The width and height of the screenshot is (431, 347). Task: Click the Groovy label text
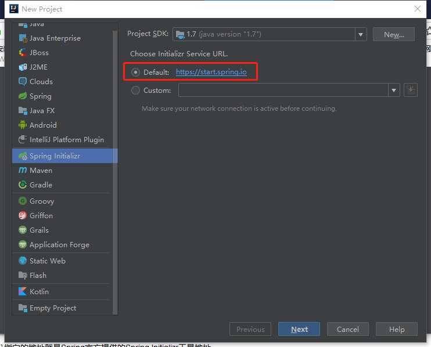[42, 201]
